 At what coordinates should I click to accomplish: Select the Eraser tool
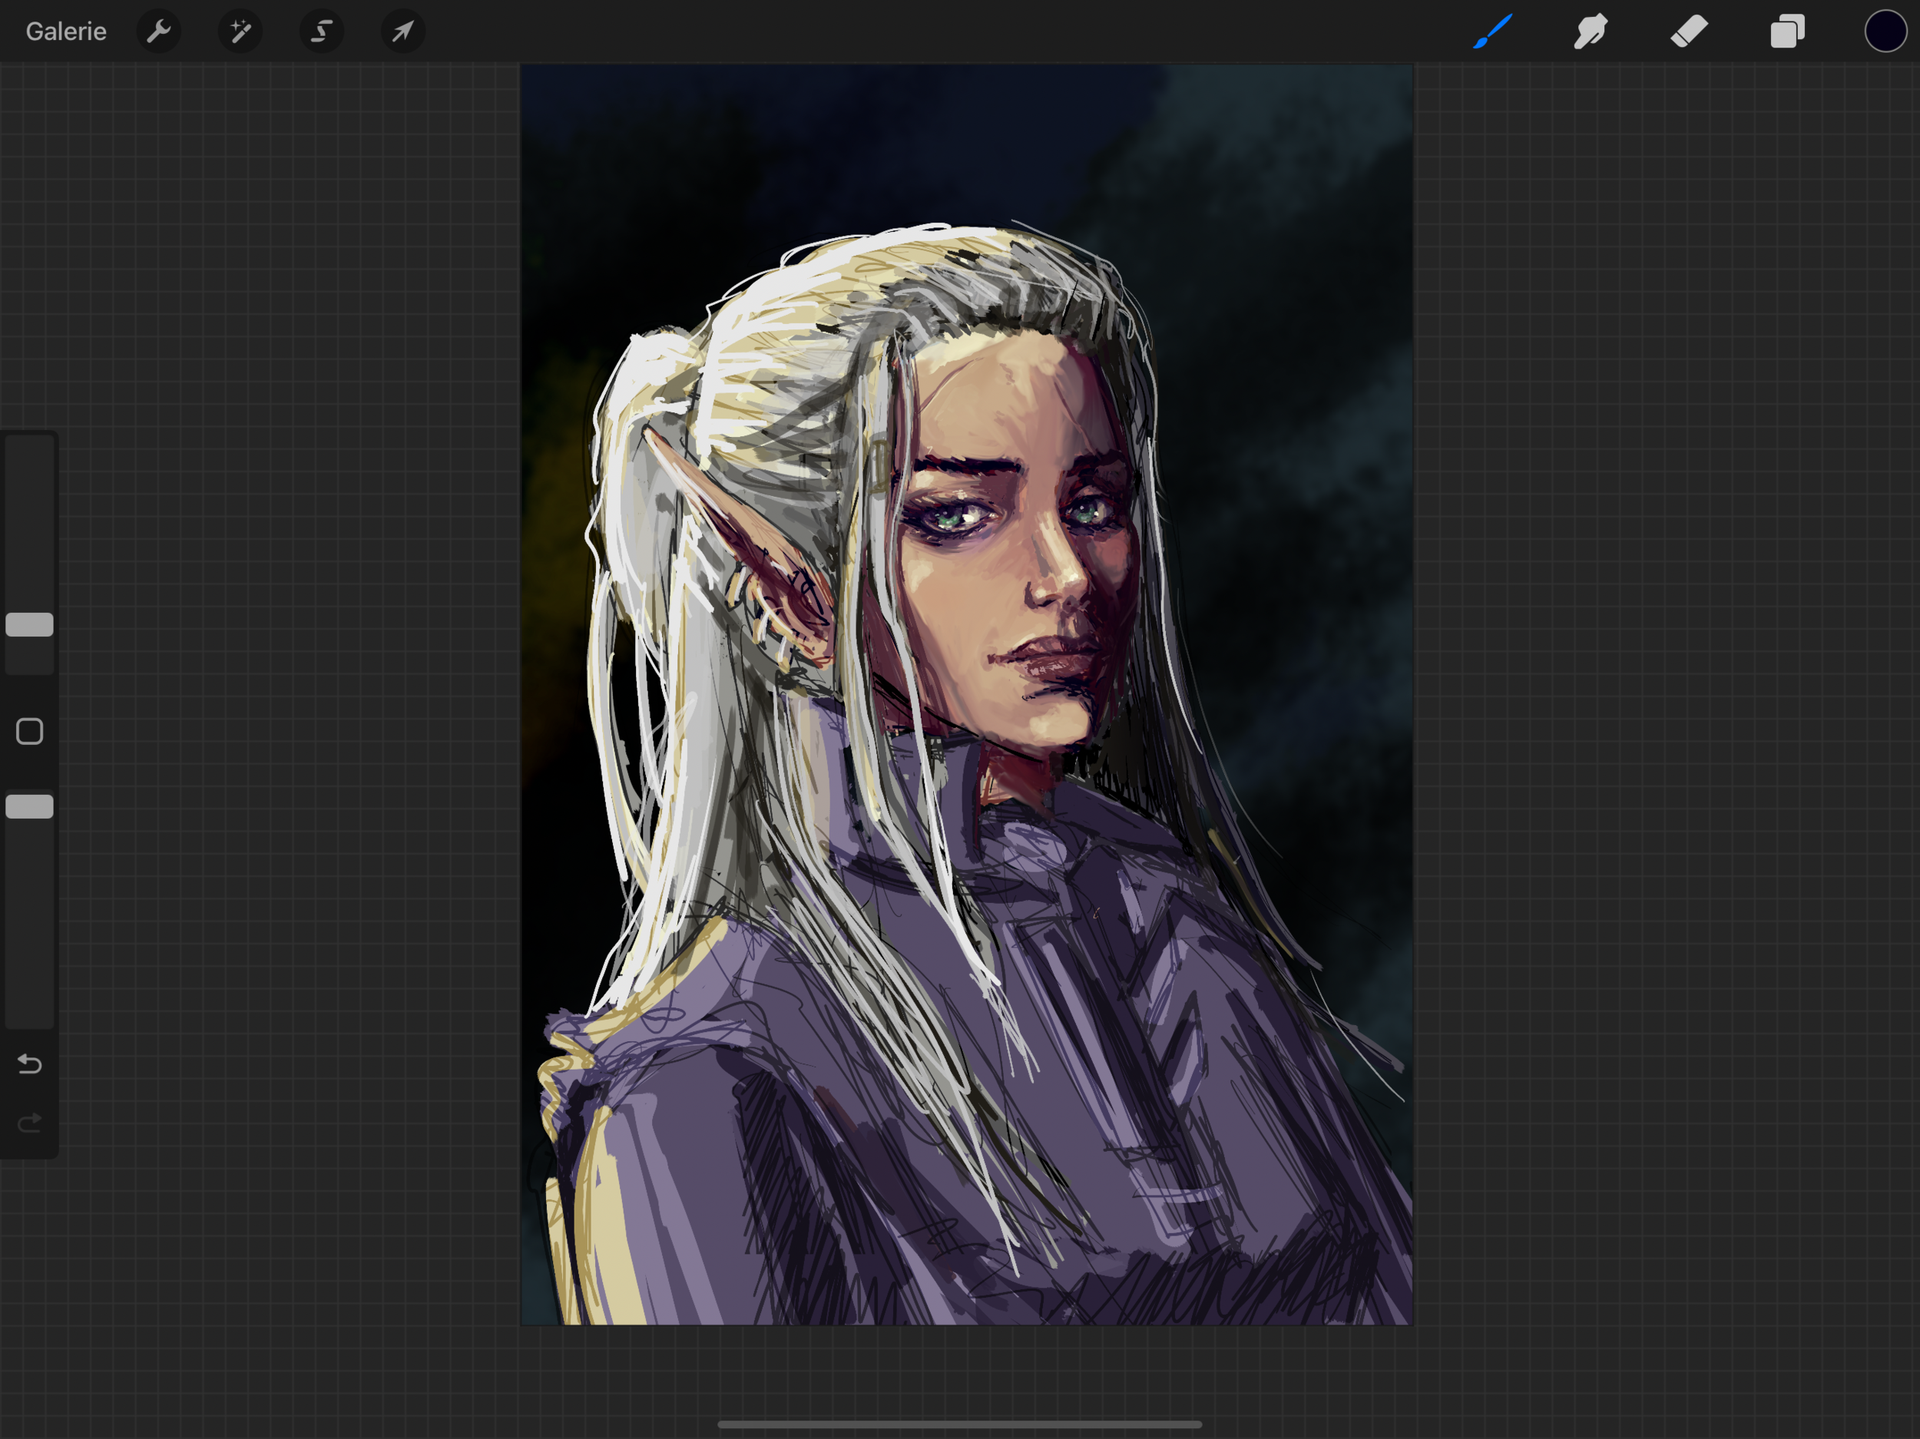(x=1689, y=32)
